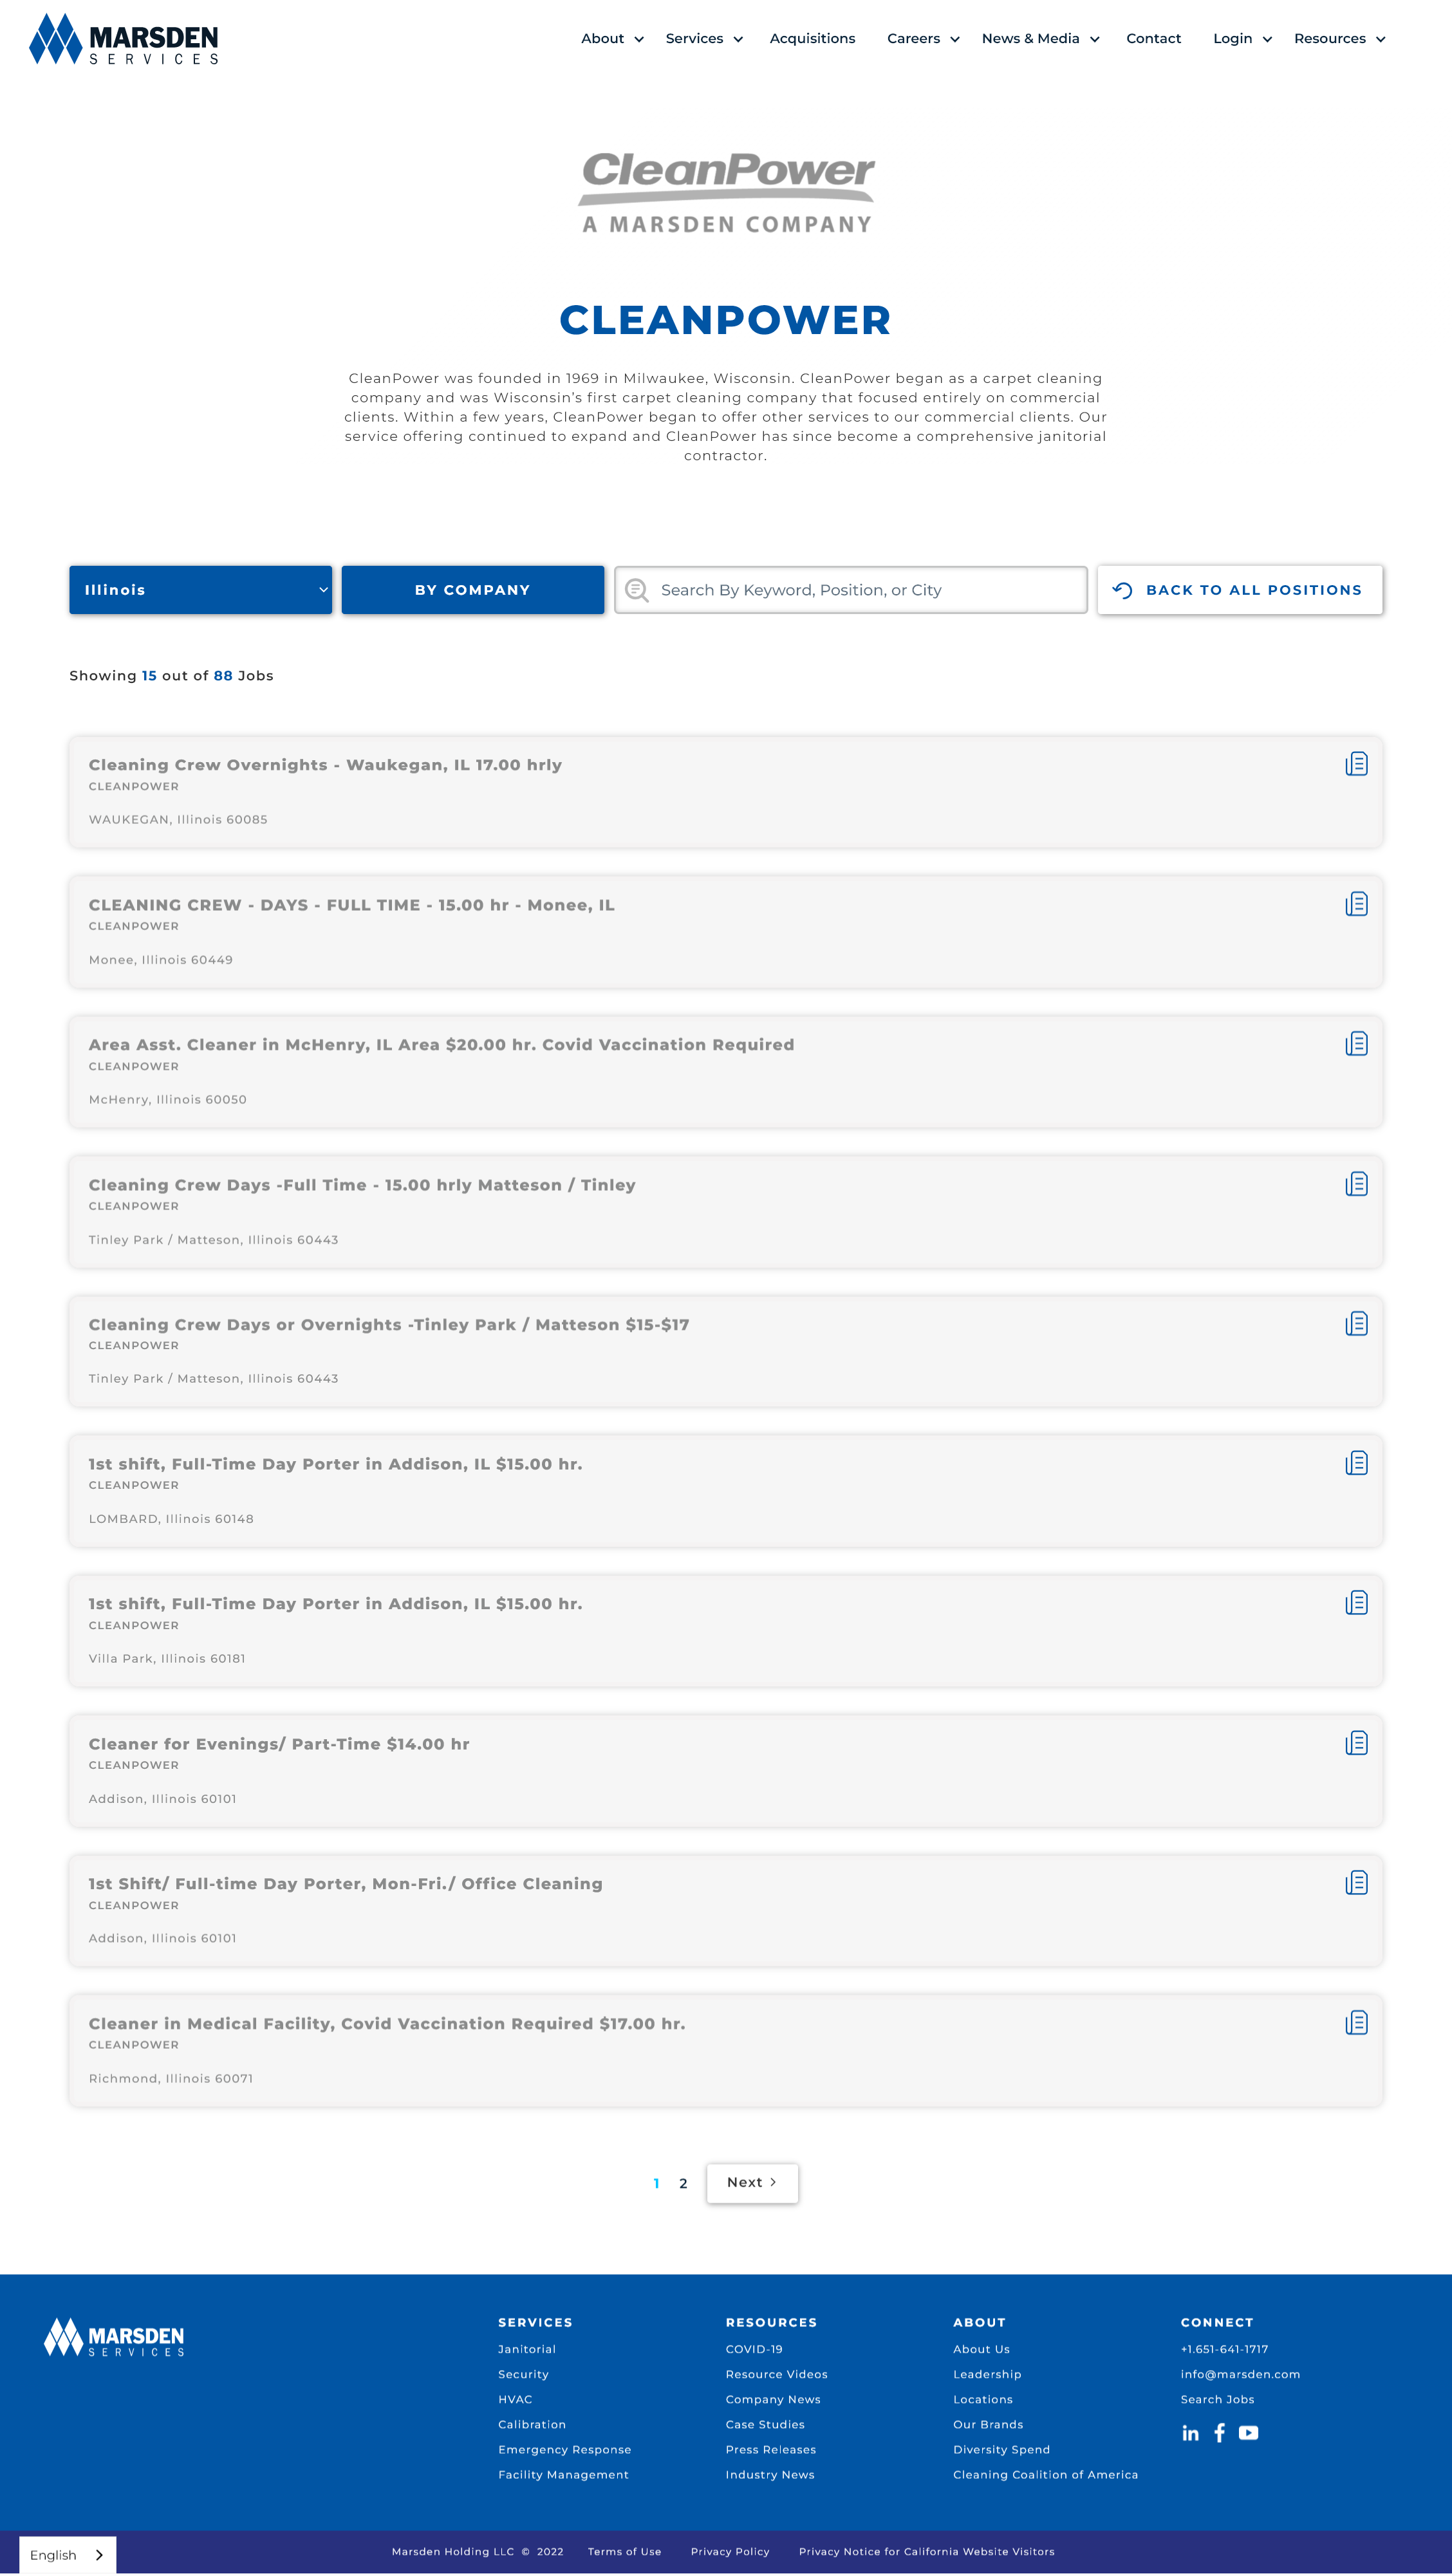
Task: Open Marsden YouTube channel icon
Action: click(x=1248, y=2433)
